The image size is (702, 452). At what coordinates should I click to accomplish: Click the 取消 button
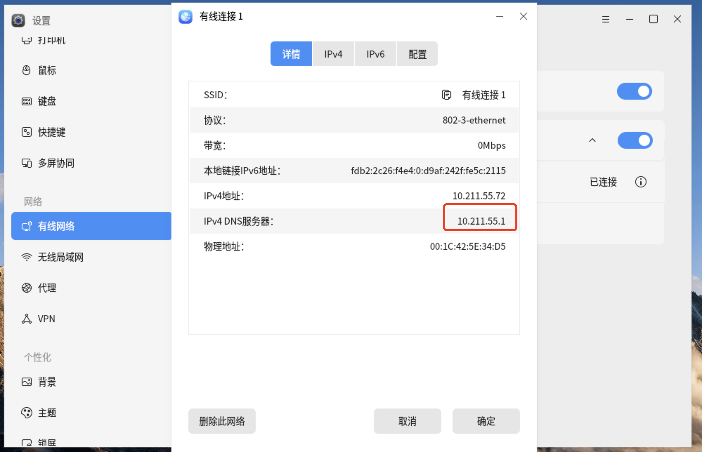coord(407,421)
